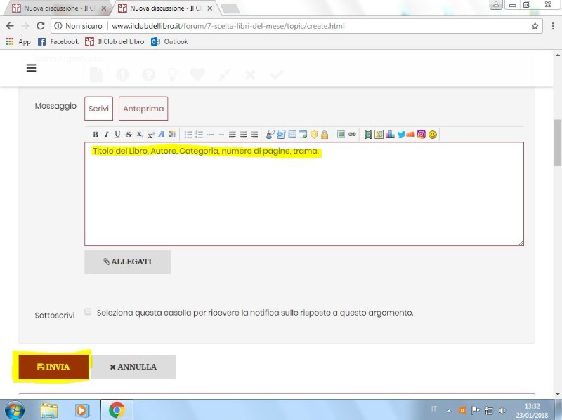The height and width of the screenshot is (420, 562).
Task: Click the SoundCloud icon in the toolbar
Action: point(411,135)
